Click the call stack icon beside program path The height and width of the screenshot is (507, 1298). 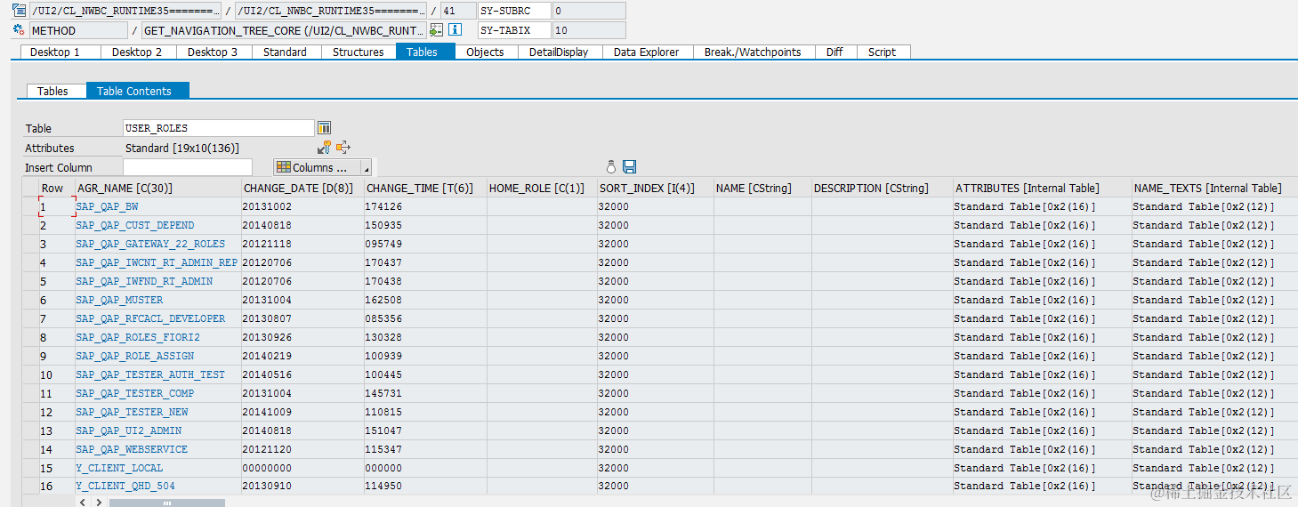[19, 11]
